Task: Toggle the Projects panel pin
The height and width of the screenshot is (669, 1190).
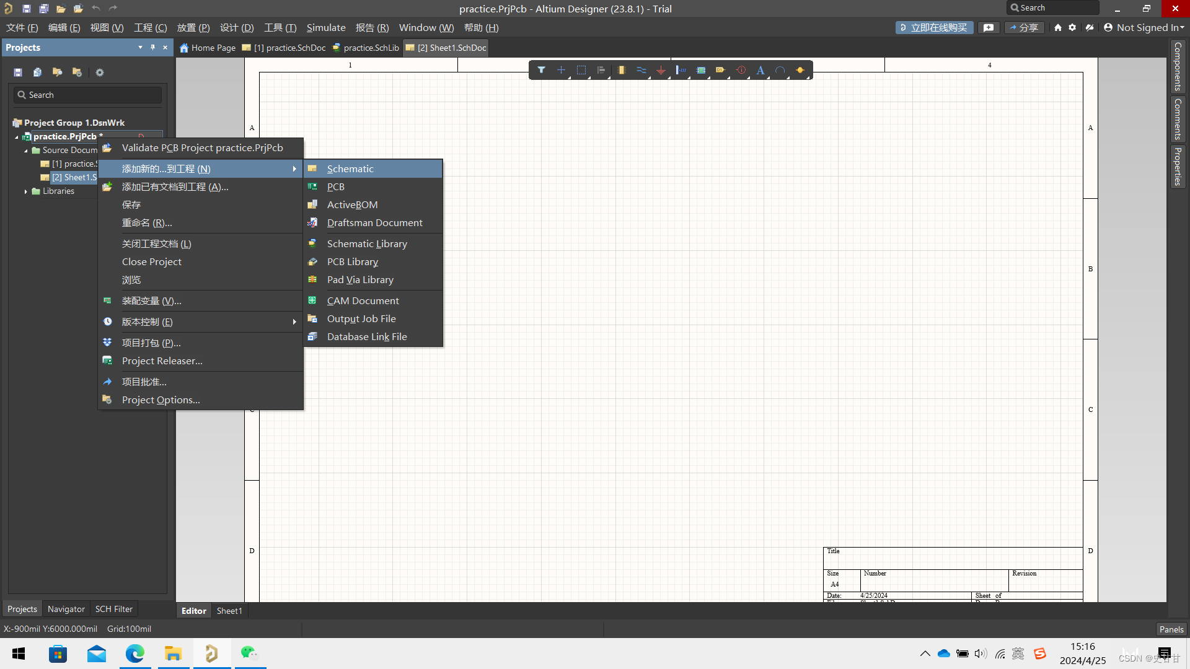Action: [x=152, y=48]
